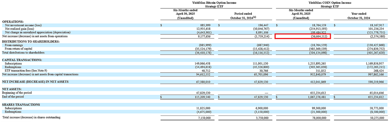Click the "YieldMax Bitcoin Option Income Strategy ETF" heading

tap(214, 4)
